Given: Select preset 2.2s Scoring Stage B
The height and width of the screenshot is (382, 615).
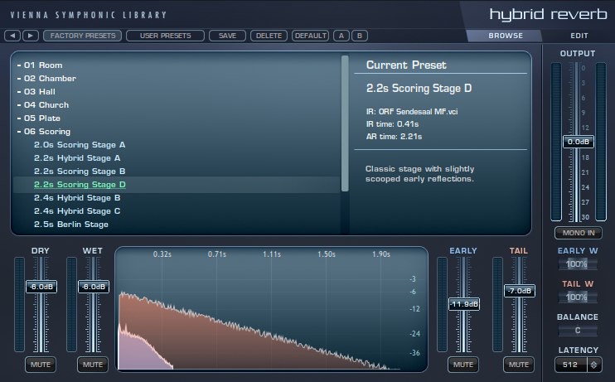Looking at the screenshot, I should click(80, 172).
